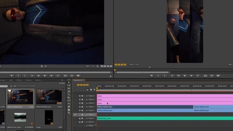The width and height of the screenshot is (233, 131).
Task: Click Overwrite button in Source monitor
Action: 72,76
